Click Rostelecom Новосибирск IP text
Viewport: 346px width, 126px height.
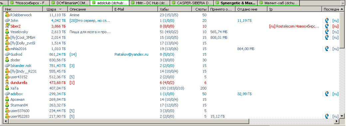coord(294,26)
